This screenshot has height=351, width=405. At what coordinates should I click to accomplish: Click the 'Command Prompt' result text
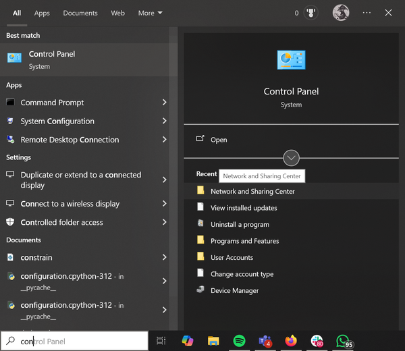(x=52, y=103)
